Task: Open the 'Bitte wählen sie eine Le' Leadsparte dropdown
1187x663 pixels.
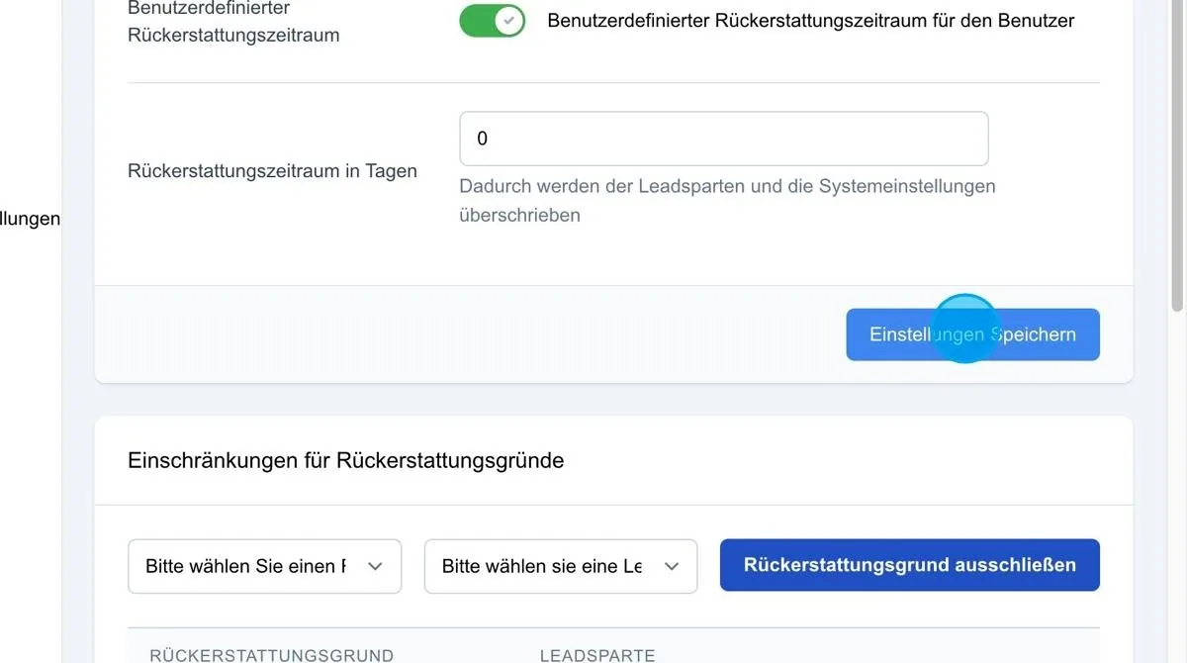Action: click(x=561, y=566)
